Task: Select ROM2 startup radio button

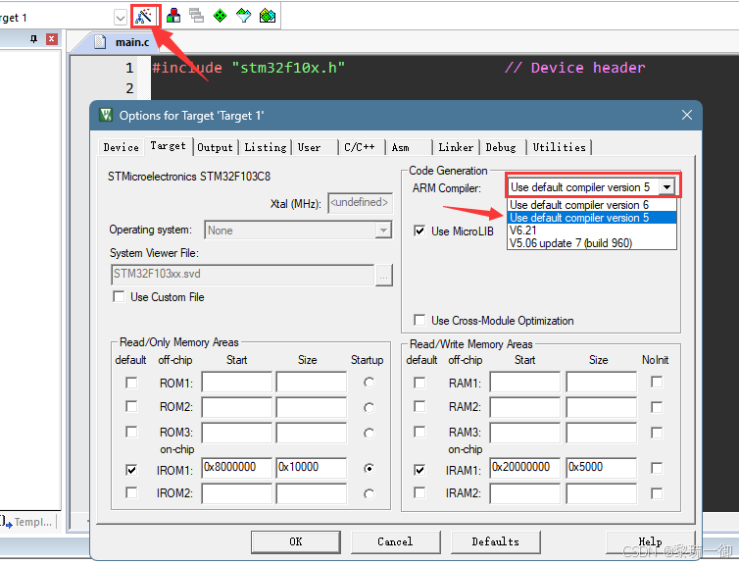Action: [x=369, y=407]
